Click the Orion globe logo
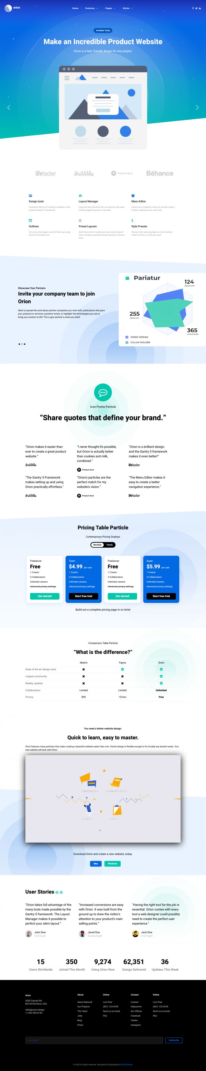Viewport: 206px width, 1071px height. (x=8, y=8)
